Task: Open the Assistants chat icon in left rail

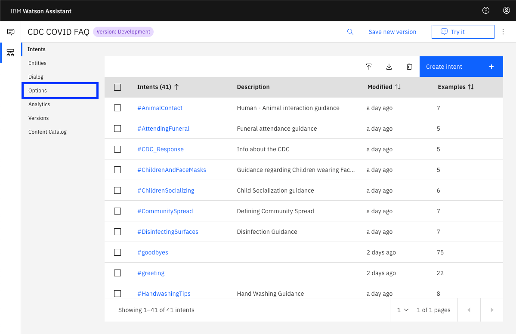Action: click(10, 32)
